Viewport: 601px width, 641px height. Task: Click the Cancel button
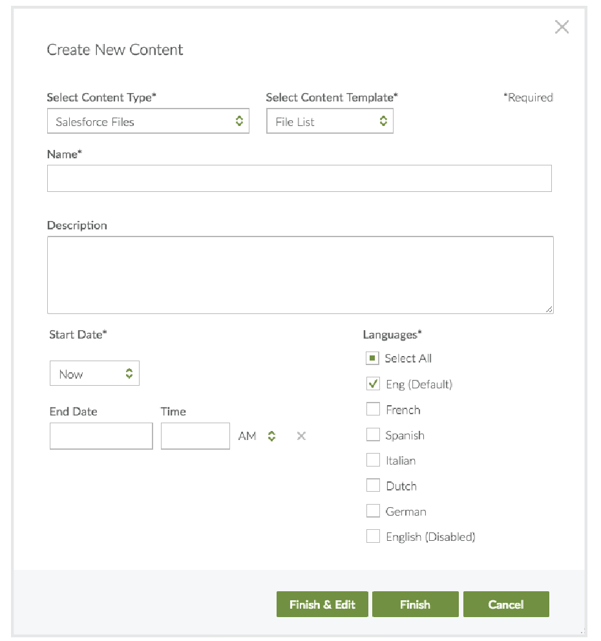tap(506, 605)
